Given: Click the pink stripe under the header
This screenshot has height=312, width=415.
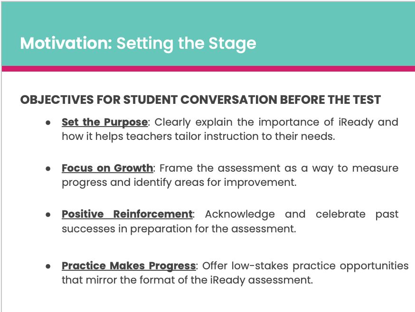Looking at the screenshot, I should (x=208, y=69).
